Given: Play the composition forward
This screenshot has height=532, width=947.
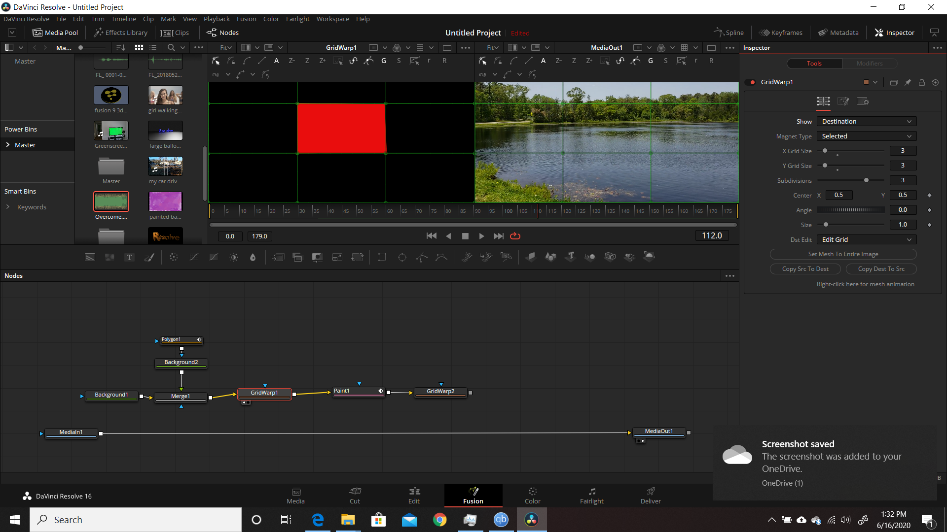Looking at the screenshot, I should click(x=481, y=236).
